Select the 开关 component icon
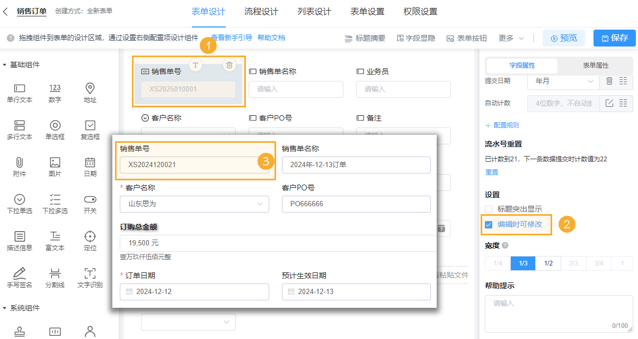The width and height of the screenshot is (638, 339). point(90,201)
